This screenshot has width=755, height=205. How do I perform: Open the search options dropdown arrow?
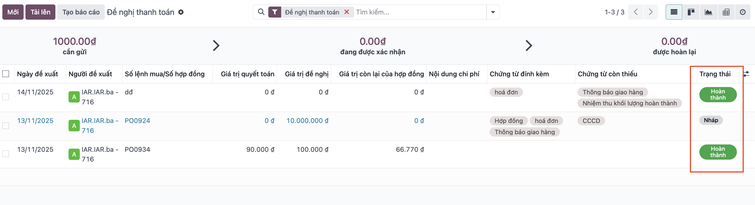pos(493,12)
